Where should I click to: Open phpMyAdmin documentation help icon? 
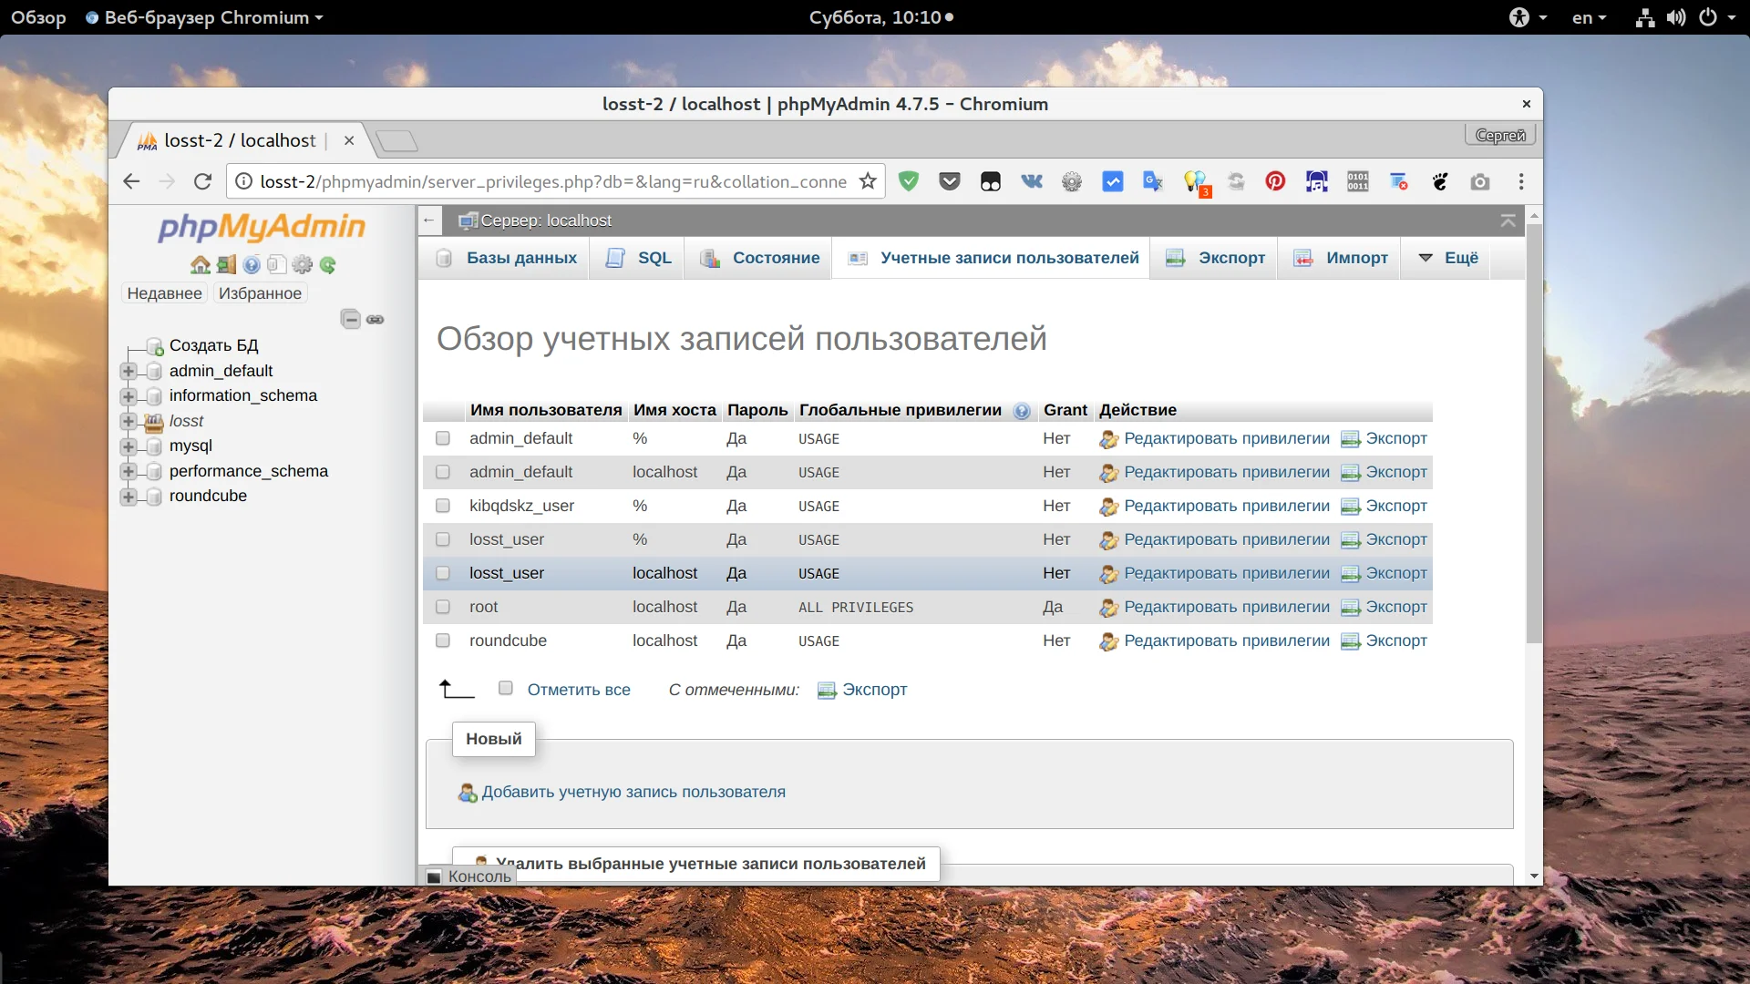pyautogui.click(x=252, y=265)
